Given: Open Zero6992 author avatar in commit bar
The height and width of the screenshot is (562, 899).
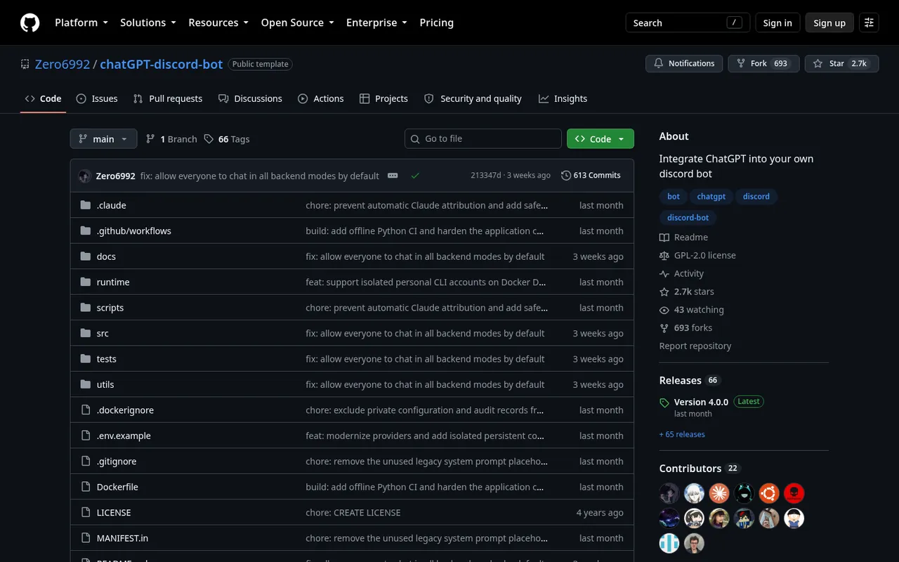Looking at the screenshot, I should (x=84, y=176).
